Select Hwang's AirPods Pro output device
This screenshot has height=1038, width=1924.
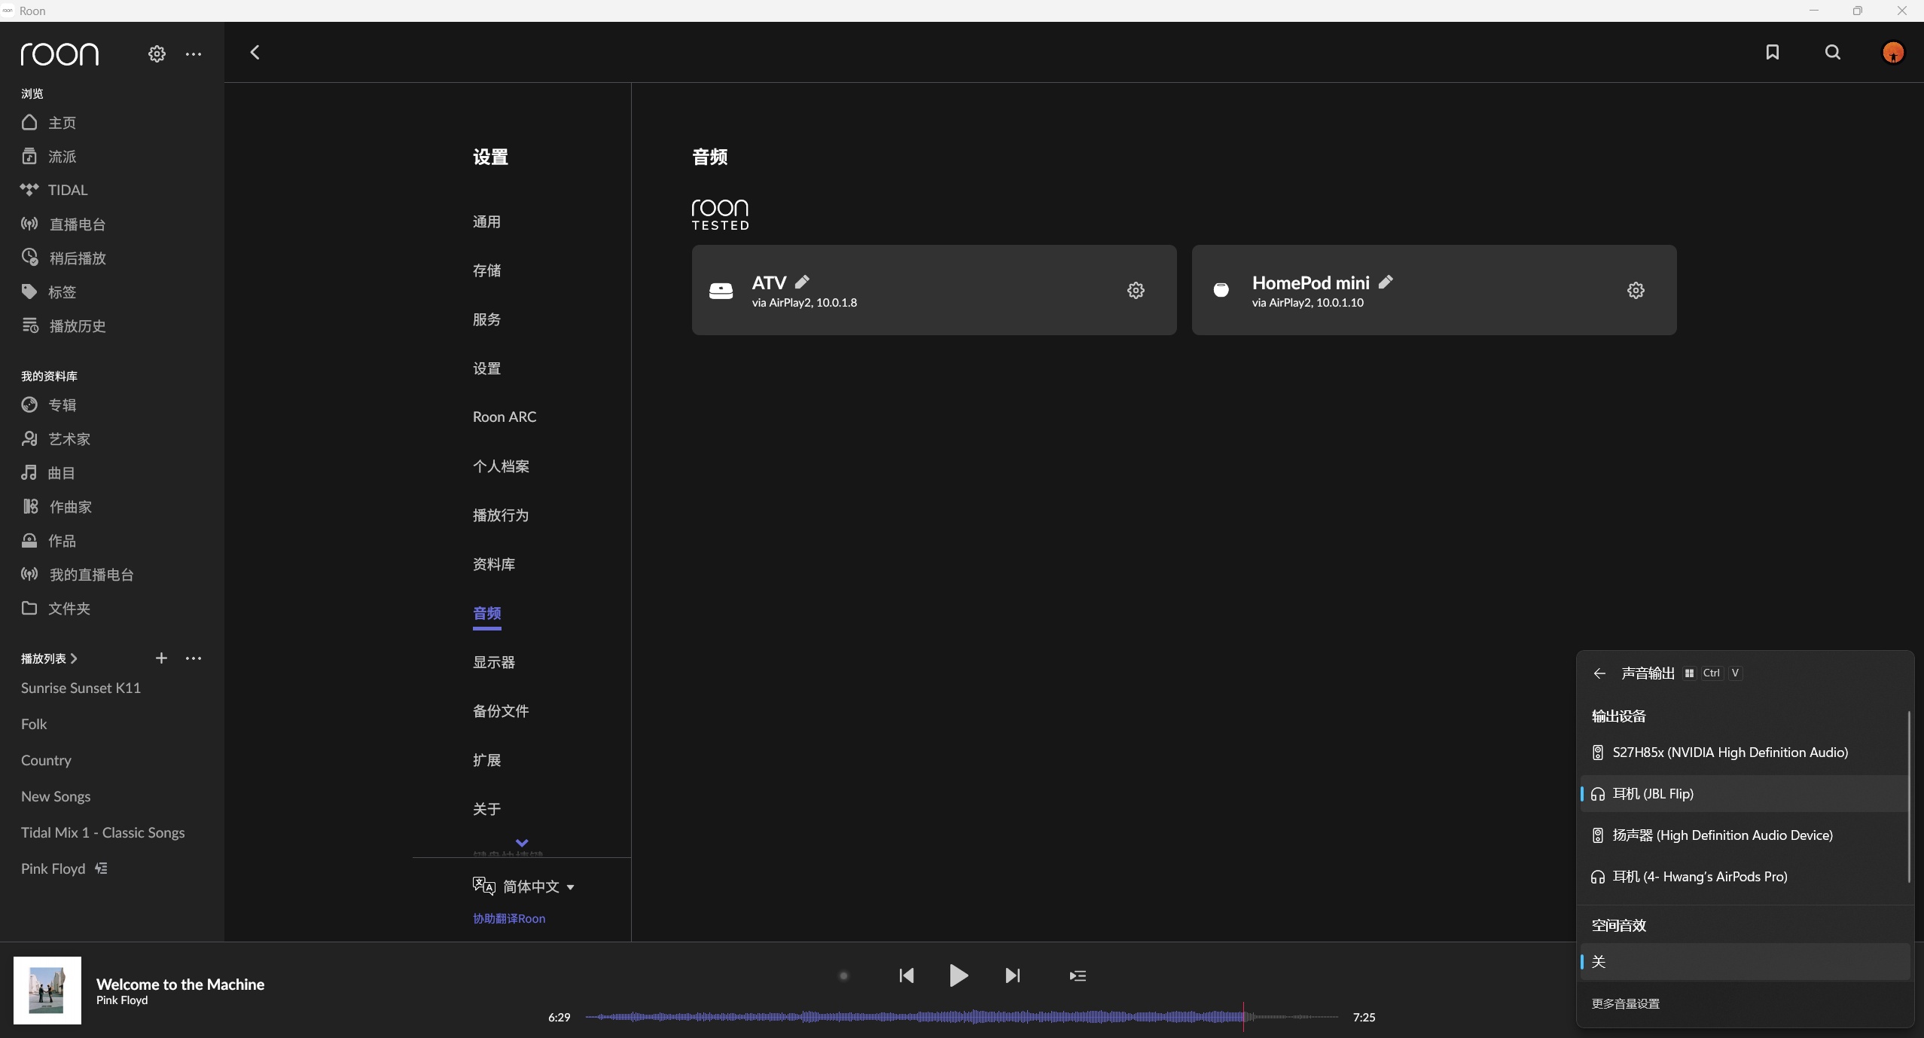(1700, 877)
